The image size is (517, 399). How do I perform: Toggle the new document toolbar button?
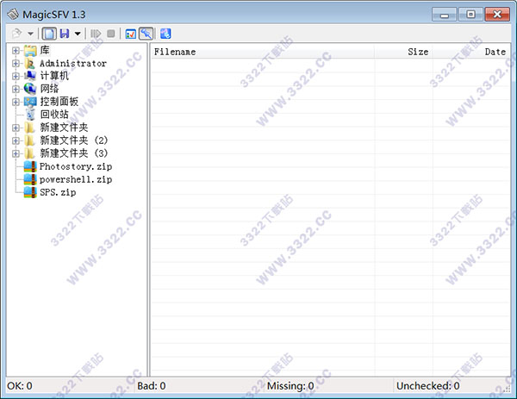pos(49,34)
